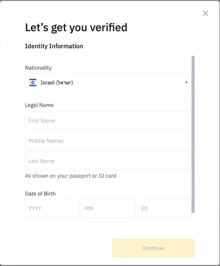Click the Identity Information subheading
This screenshot has height=266, width=220.
tap(54, 46)
